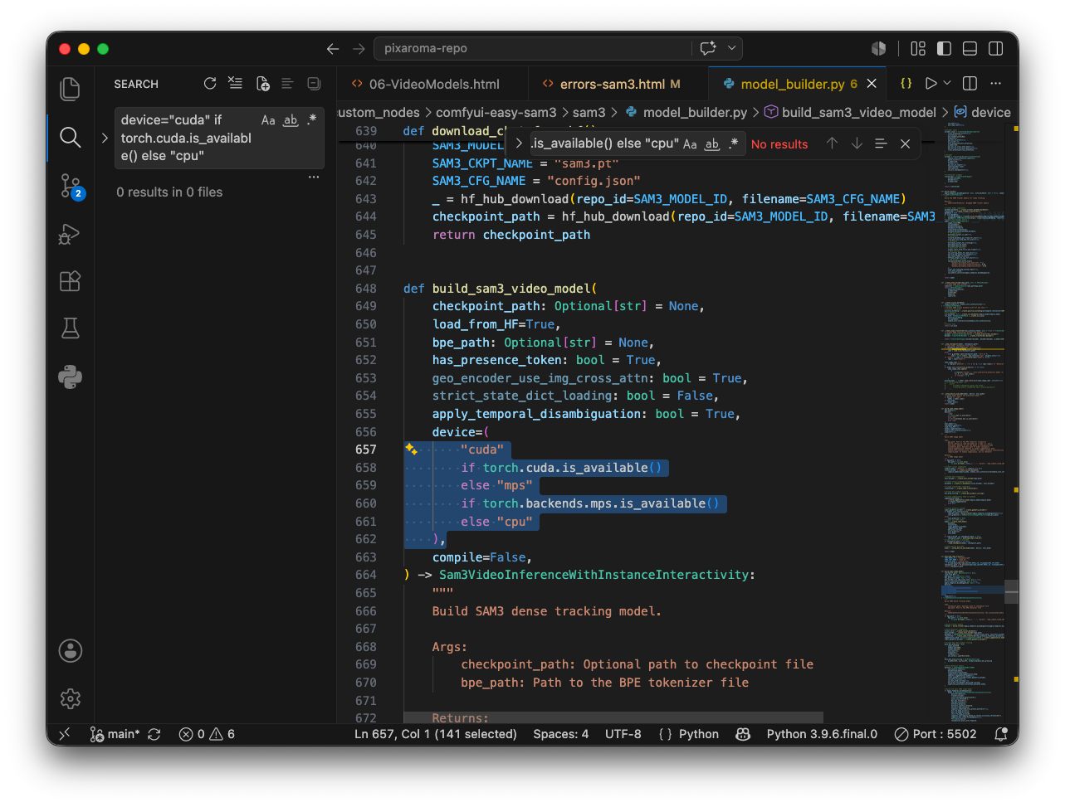The width and height of the screenshot is (1065, 807).
Task: Click the sparkle code action on line 657
Action: tap(411, 450)
